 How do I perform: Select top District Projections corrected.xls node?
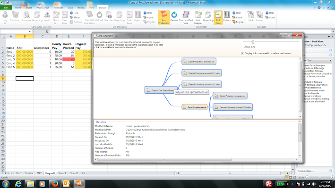tap(199, 62)
